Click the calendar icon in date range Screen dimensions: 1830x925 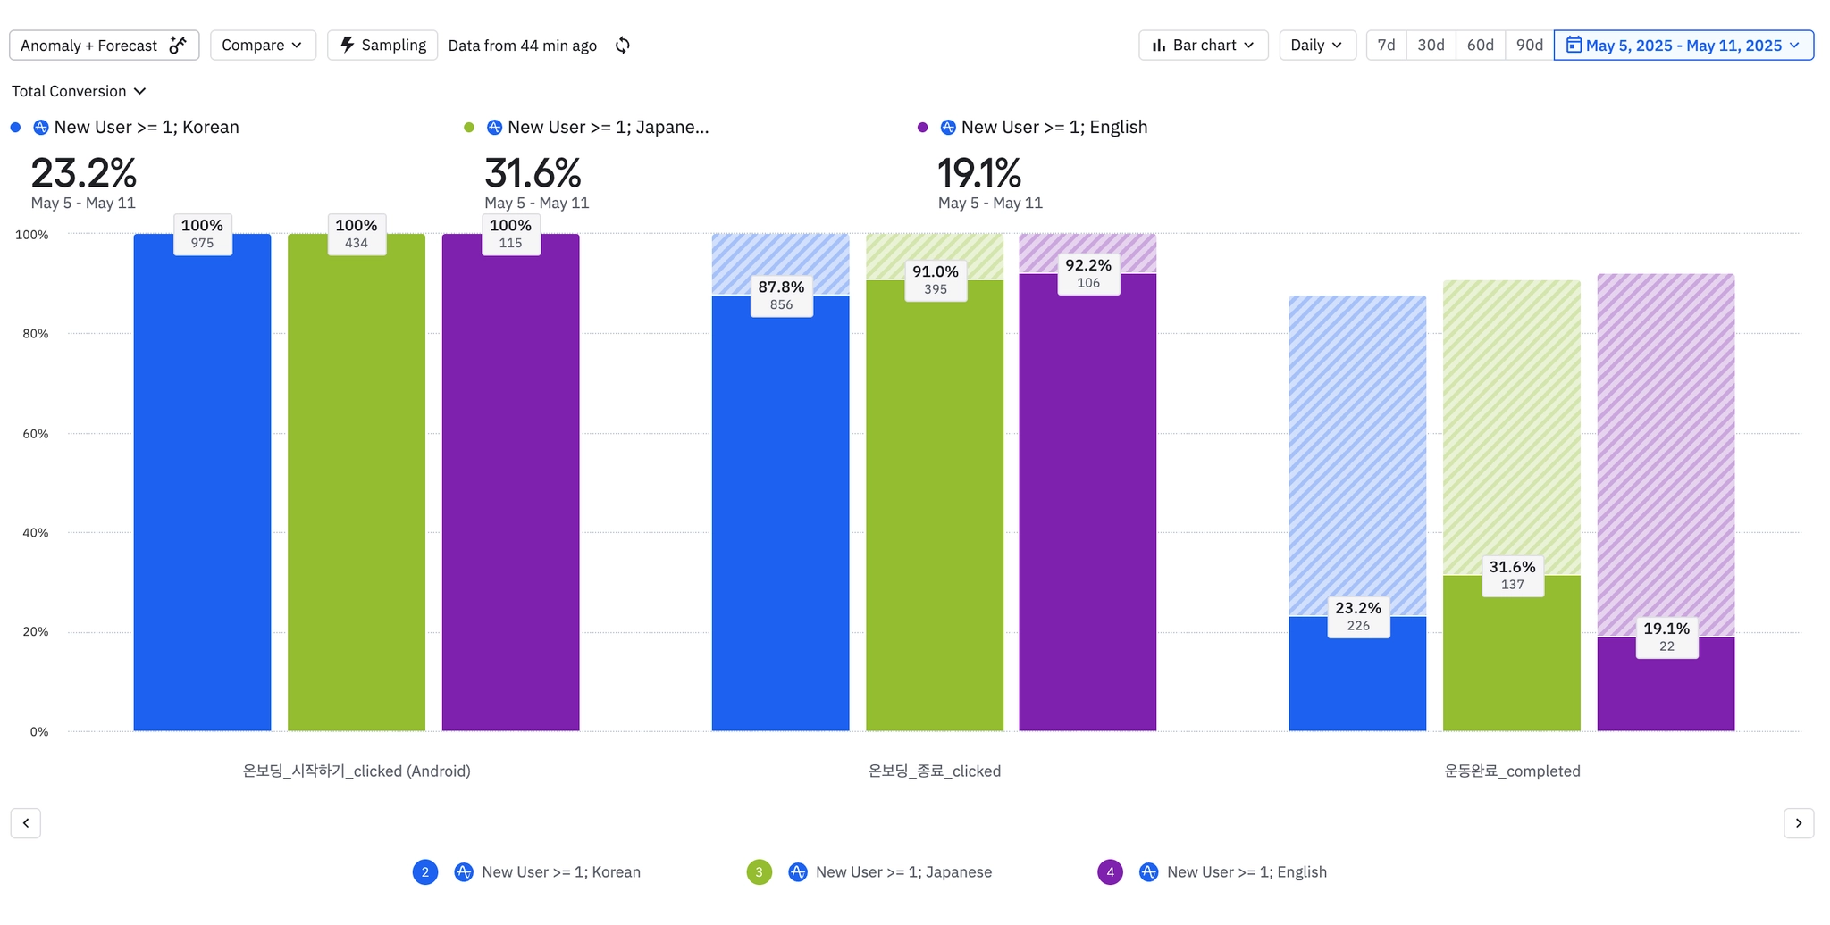pyautogui.click(x=1574, y=46)
